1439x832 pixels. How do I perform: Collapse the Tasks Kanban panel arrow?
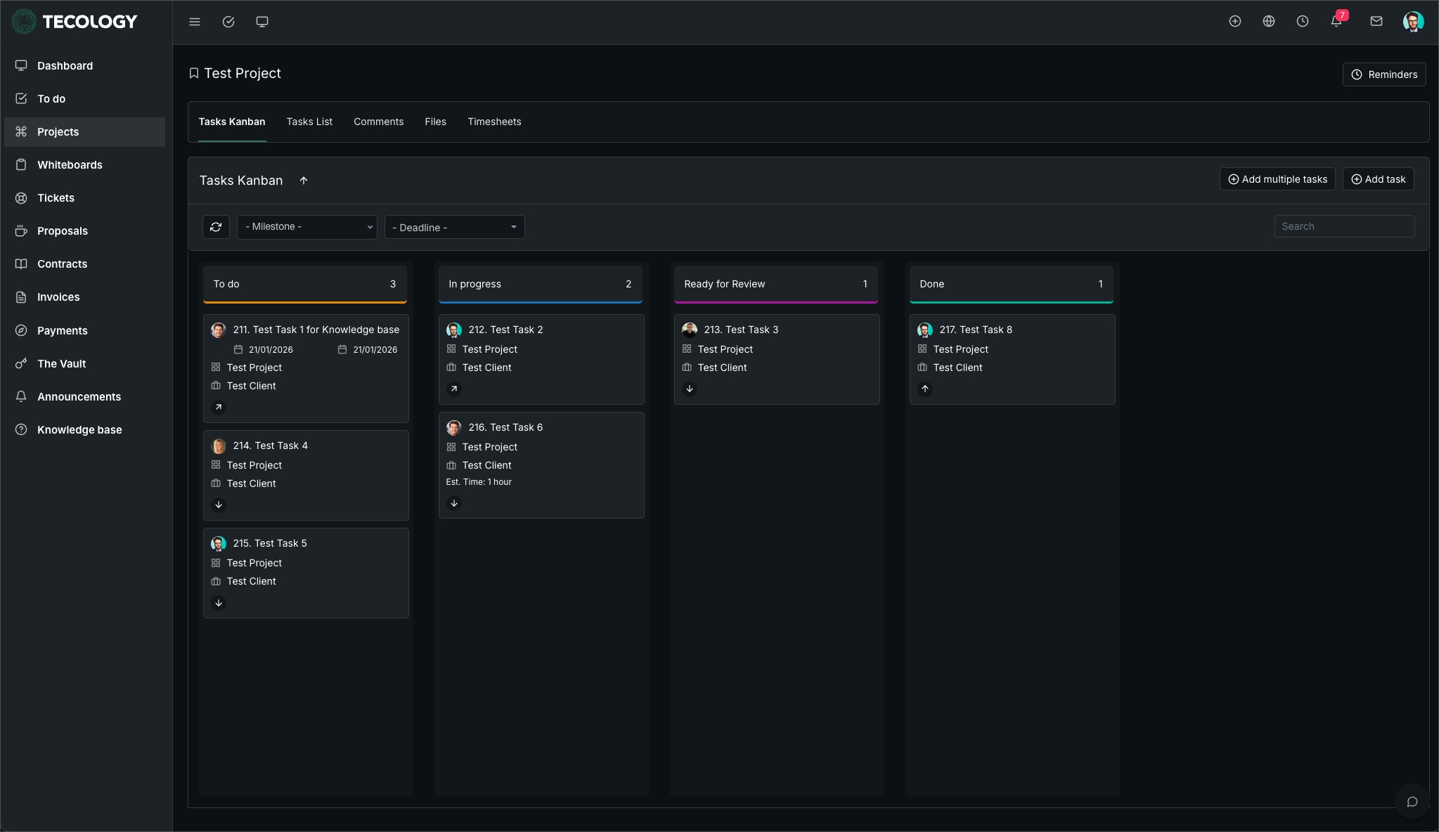click(304, 181)
